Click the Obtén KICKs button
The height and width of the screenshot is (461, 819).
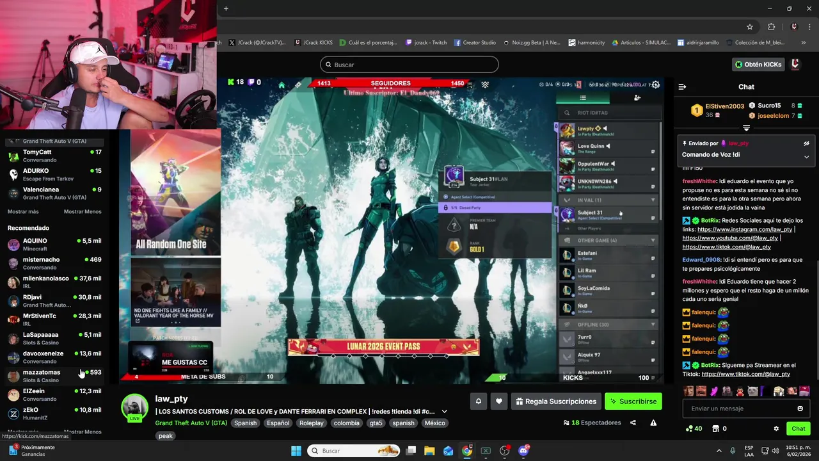[758, 65]
